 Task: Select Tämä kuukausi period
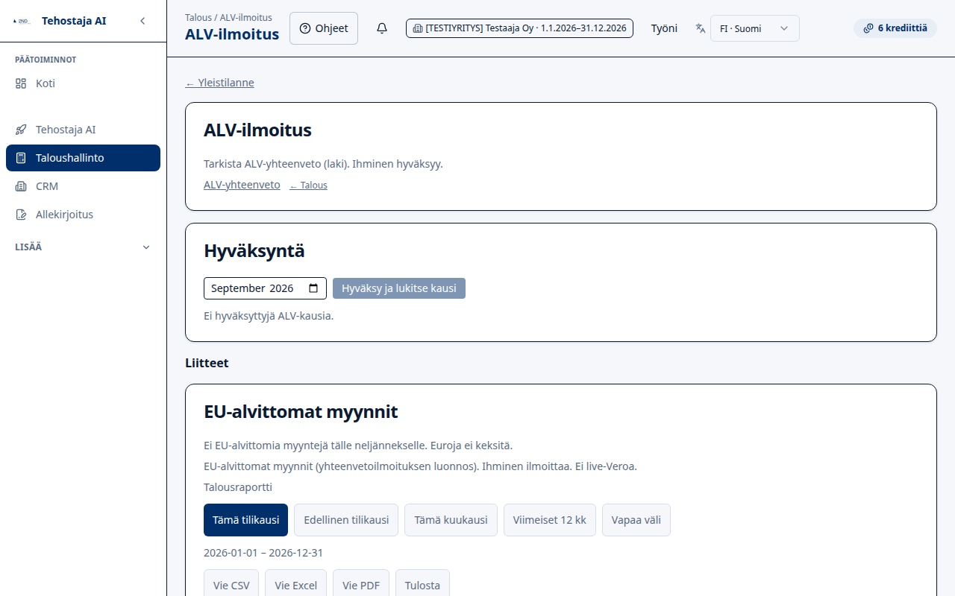[451, 520]
